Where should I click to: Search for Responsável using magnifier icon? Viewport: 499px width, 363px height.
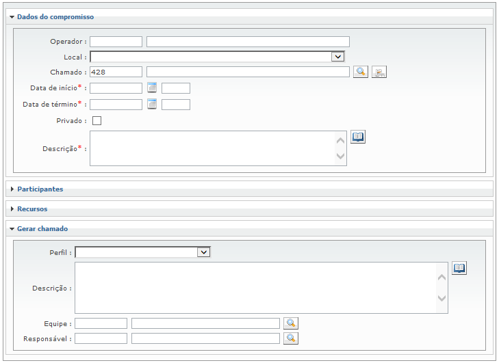coord(291,338)
